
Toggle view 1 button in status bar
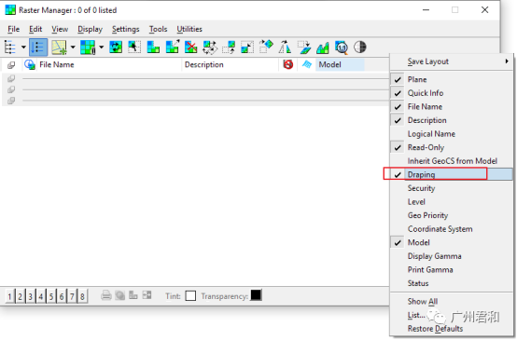(9, 296)
